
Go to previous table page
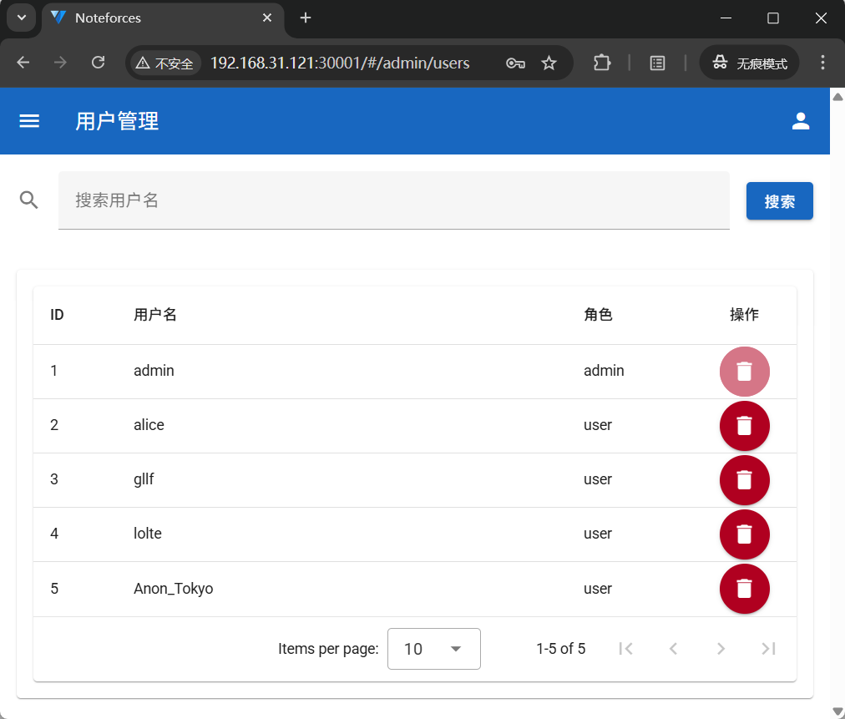(x=673, y=648)
